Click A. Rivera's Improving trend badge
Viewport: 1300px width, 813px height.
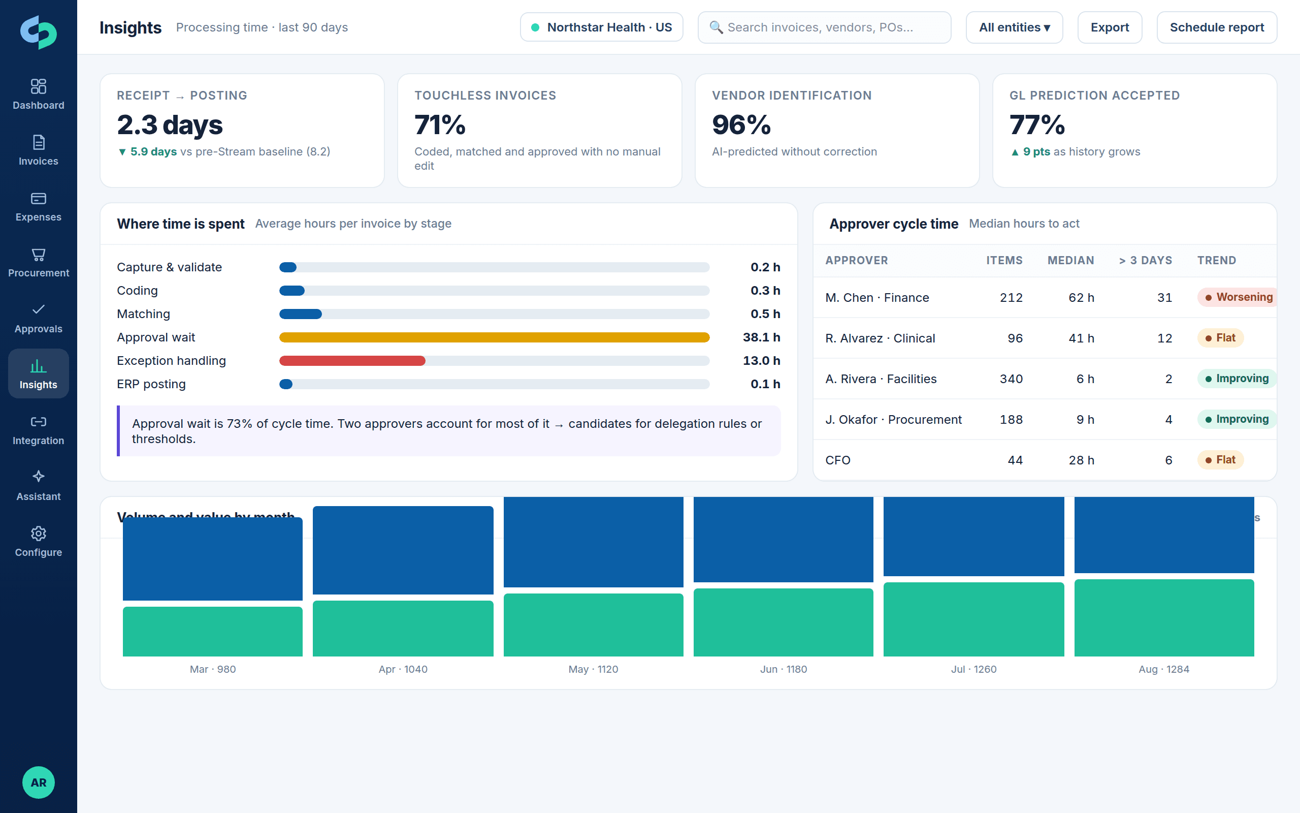1237,379
